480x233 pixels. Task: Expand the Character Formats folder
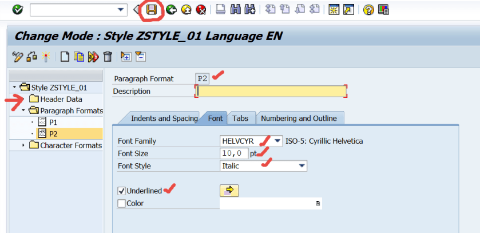tap(23, 145)
